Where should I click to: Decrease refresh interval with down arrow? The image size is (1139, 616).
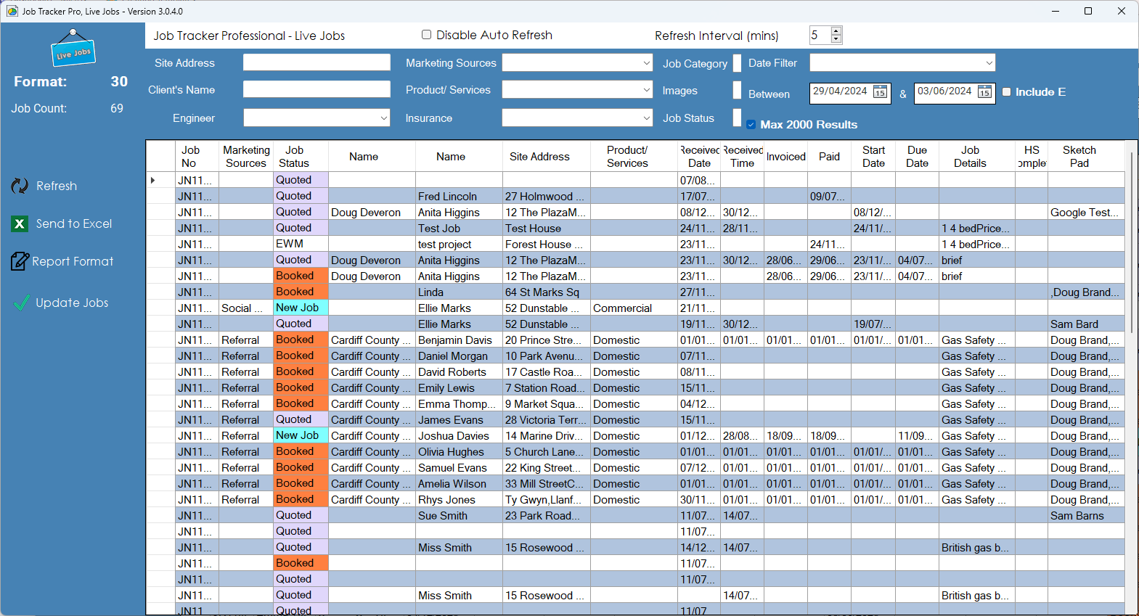(836, 39)
